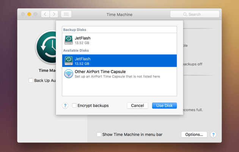Select the JetFlash 13.52 GB row under Backup Disks
Screen dimensions: 239x152
(119, 40)
